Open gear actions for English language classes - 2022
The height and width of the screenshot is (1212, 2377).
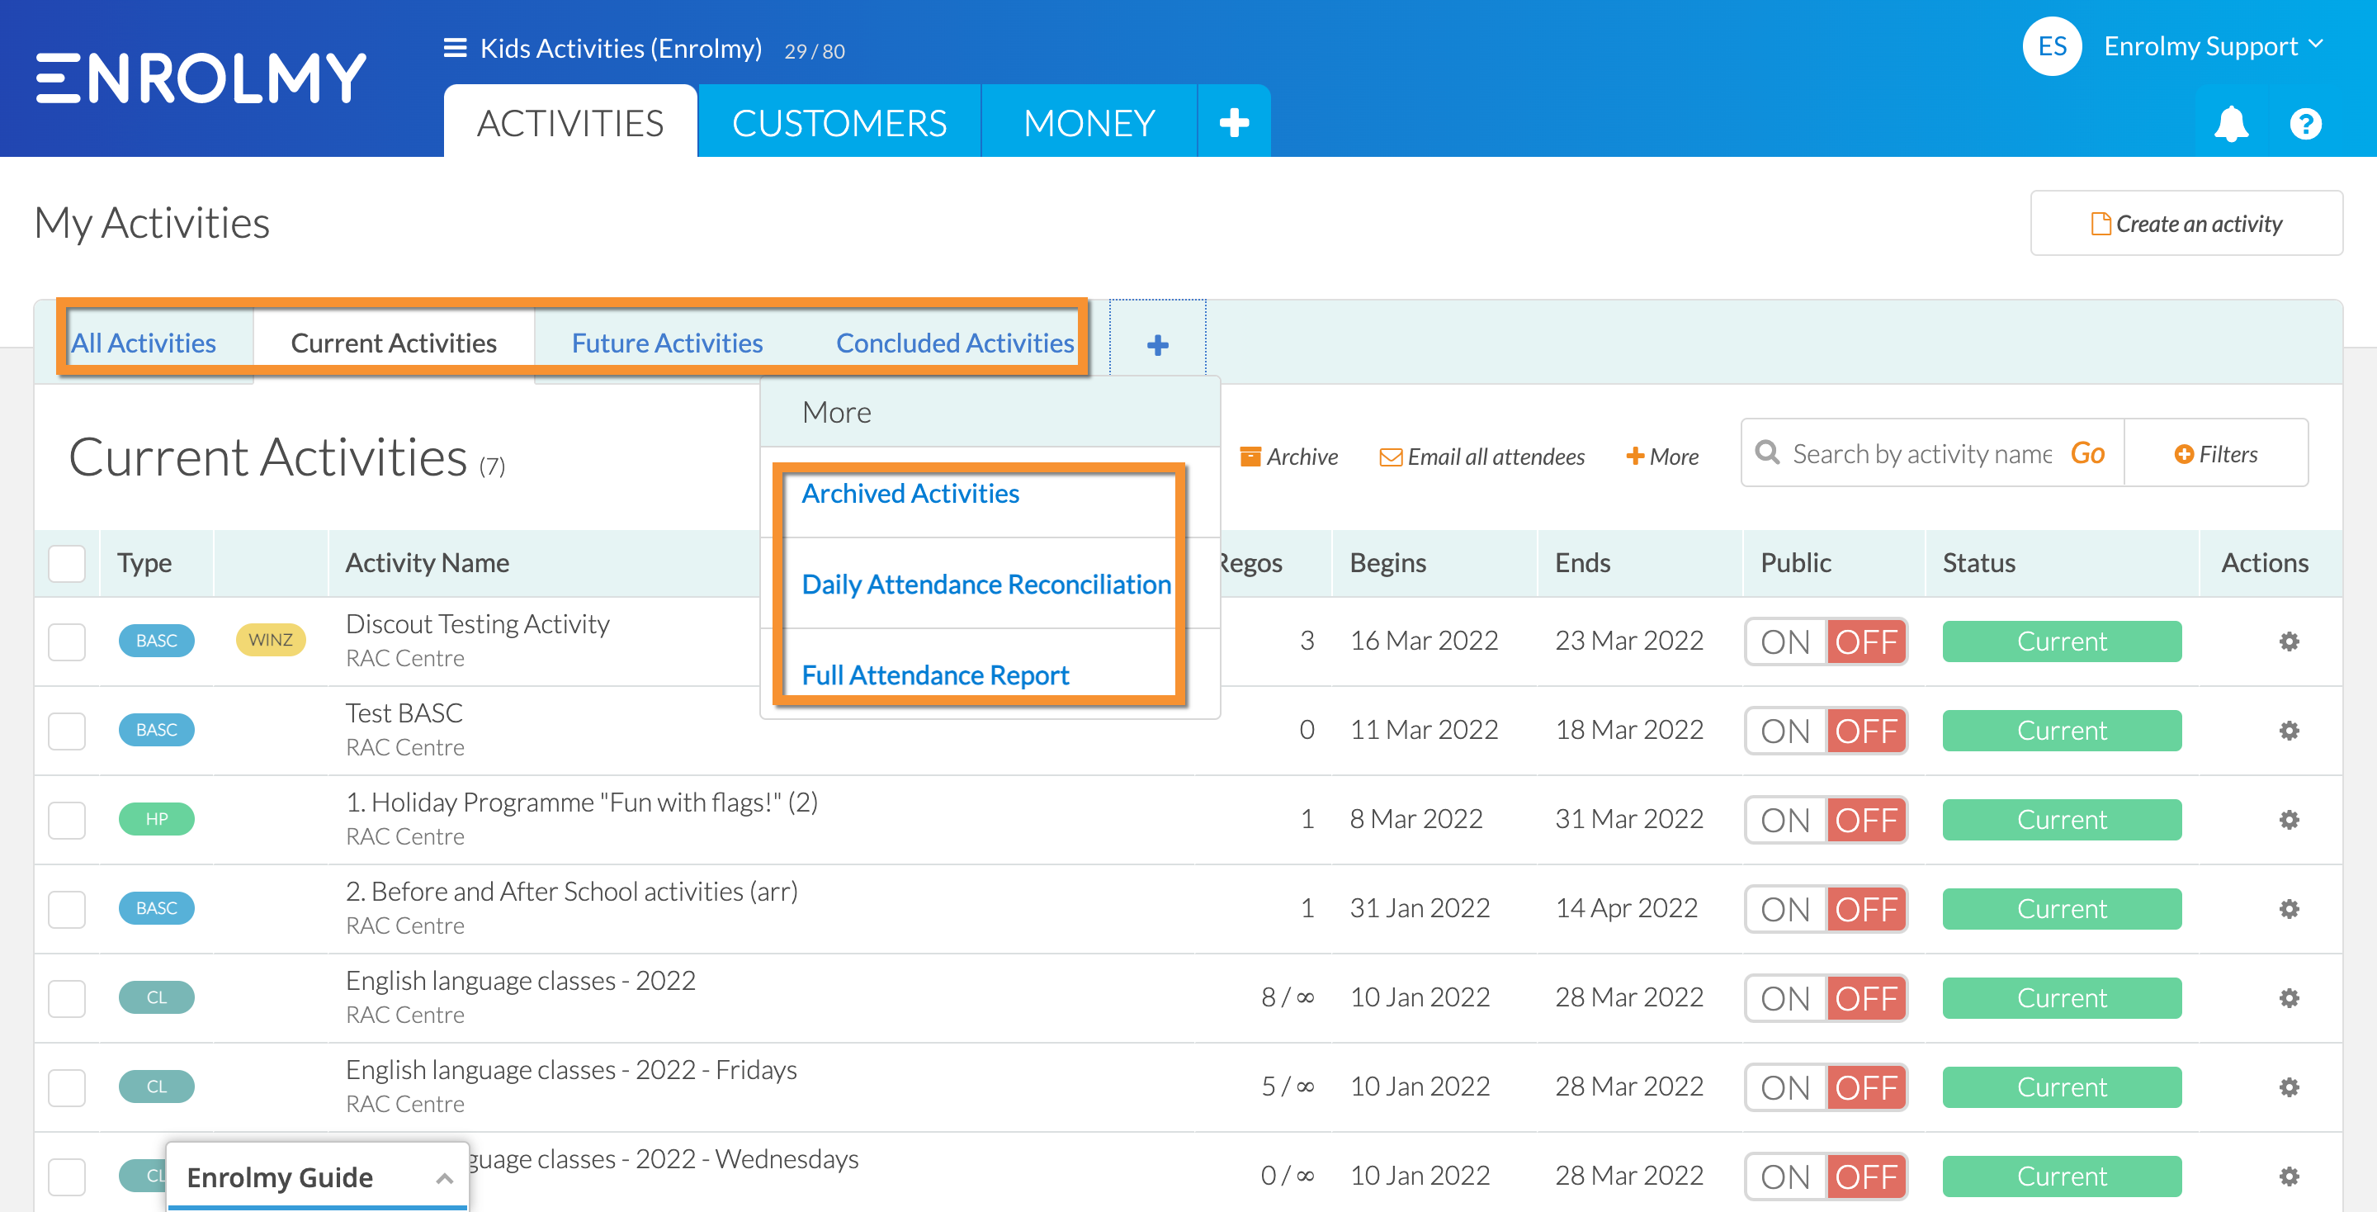pyautogui.click(x=2289, y=998)
